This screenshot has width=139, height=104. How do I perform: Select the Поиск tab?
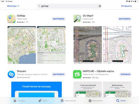[x=121, y=101]
